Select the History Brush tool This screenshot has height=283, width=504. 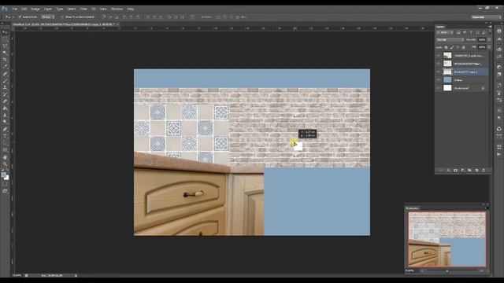click(5, 94)
